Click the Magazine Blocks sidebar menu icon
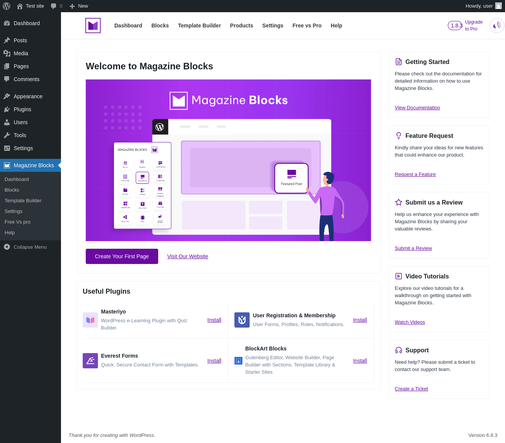Image resolution: width=505 pixels, height=443 pixels. (7, 165)
